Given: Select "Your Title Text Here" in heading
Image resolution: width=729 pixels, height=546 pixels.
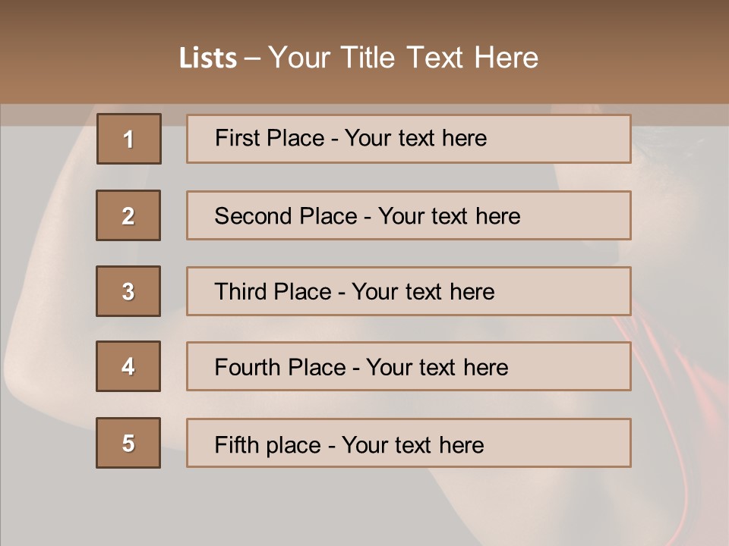Looking at the screenshot, I should pos(403,58).
